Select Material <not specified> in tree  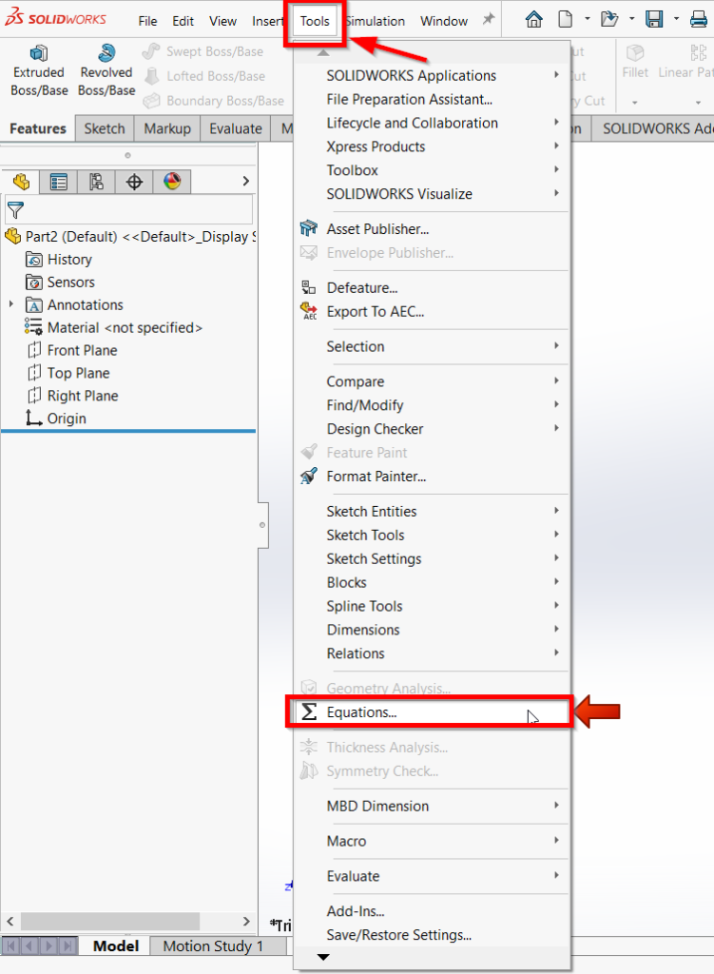113,327
